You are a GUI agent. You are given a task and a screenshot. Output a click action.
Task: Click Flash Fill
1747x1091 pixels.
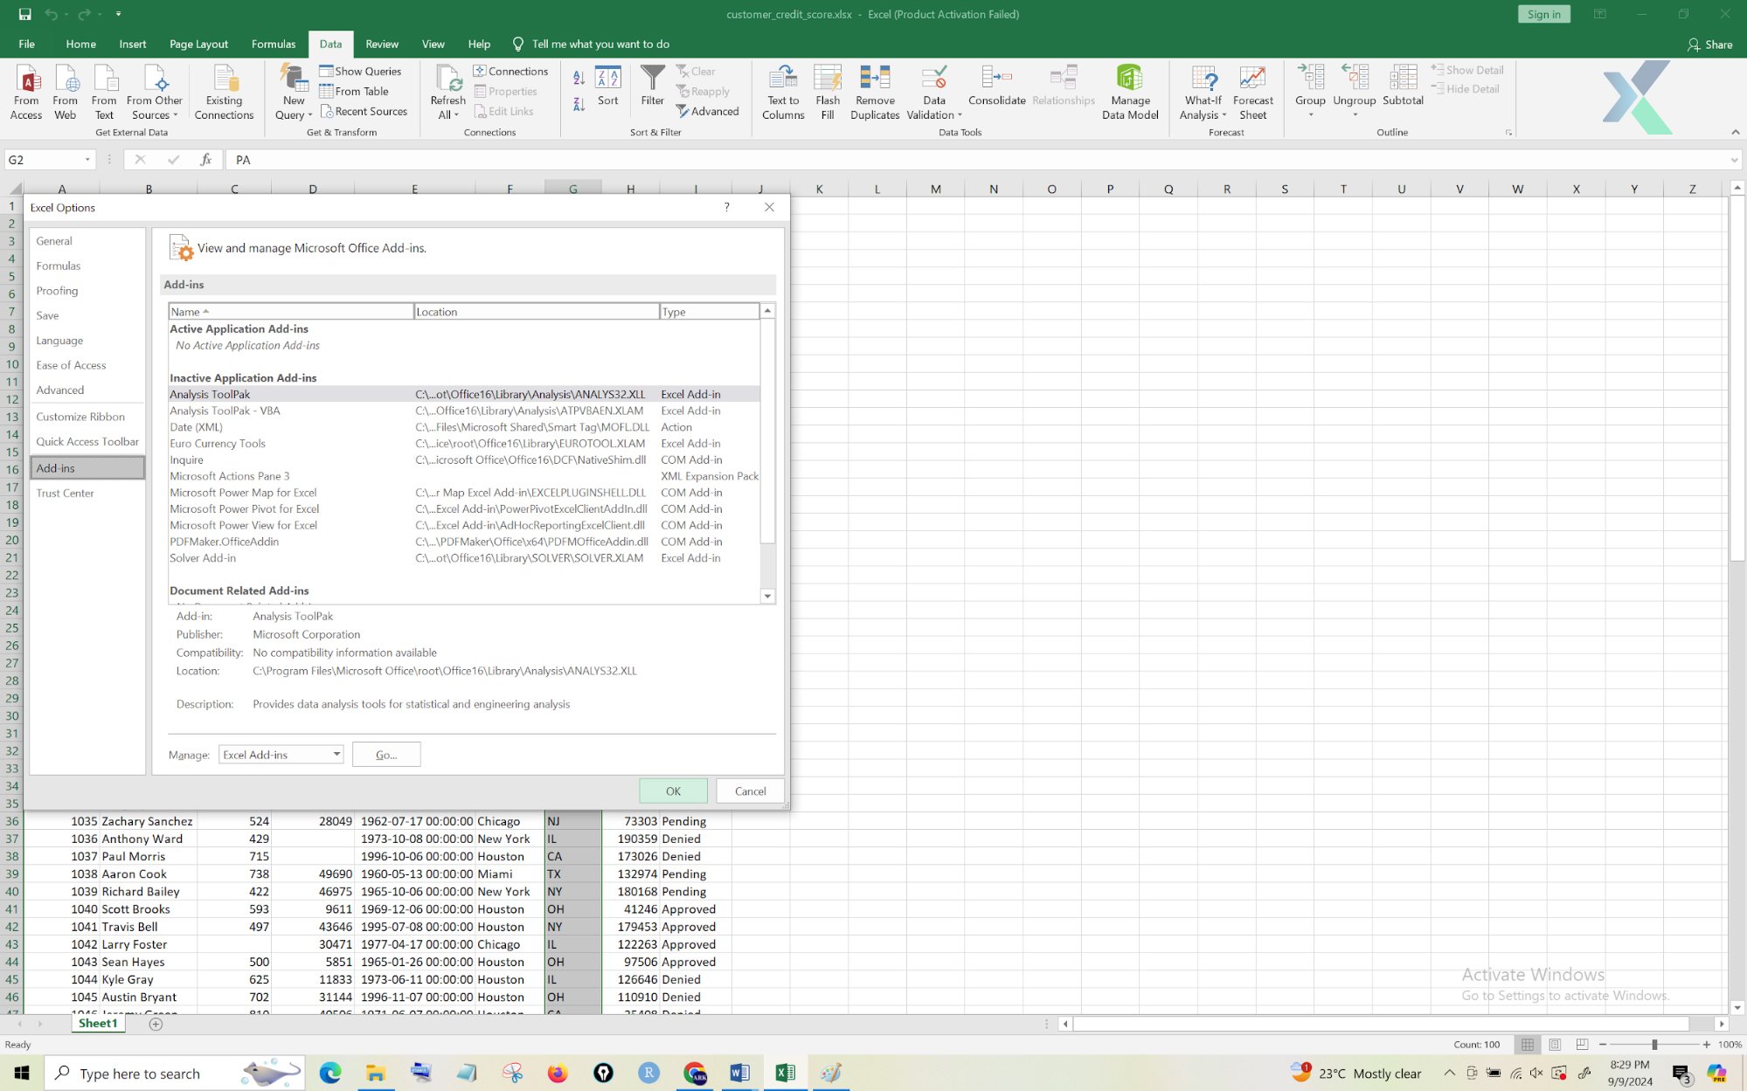828,92
